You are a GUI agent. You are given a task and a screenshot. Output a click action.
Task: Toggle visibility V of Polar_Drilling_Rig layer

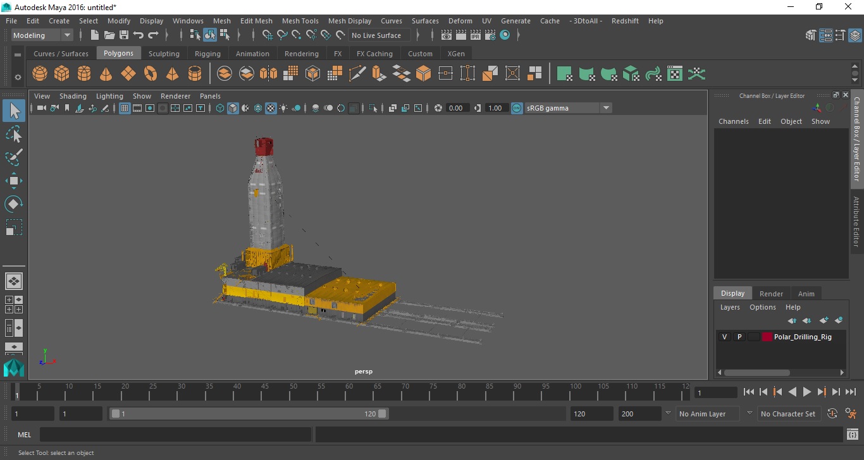pyautogui.click(x=724, y=337)
